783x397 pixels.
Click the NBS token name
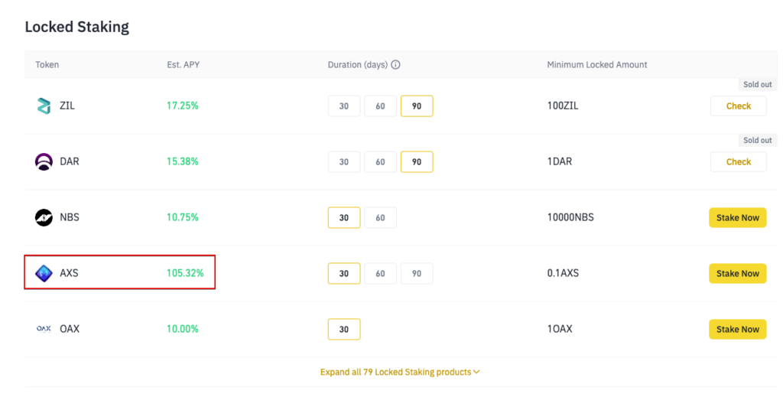70,218
